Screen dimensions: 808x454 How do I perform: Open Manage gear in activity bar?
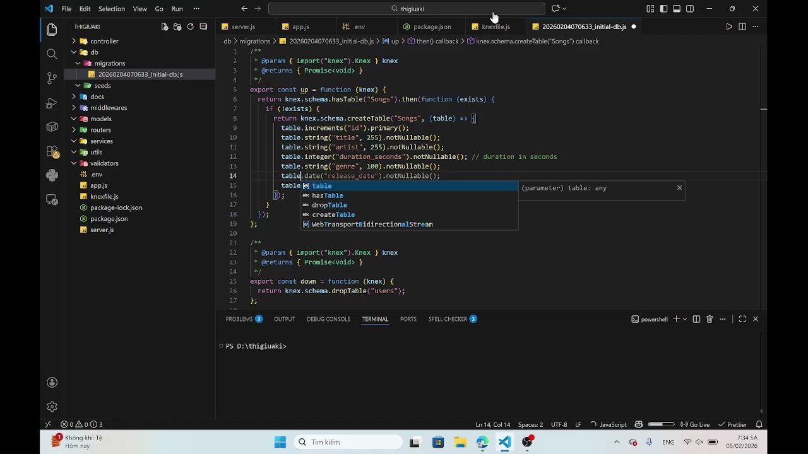[x=52, y=407]
